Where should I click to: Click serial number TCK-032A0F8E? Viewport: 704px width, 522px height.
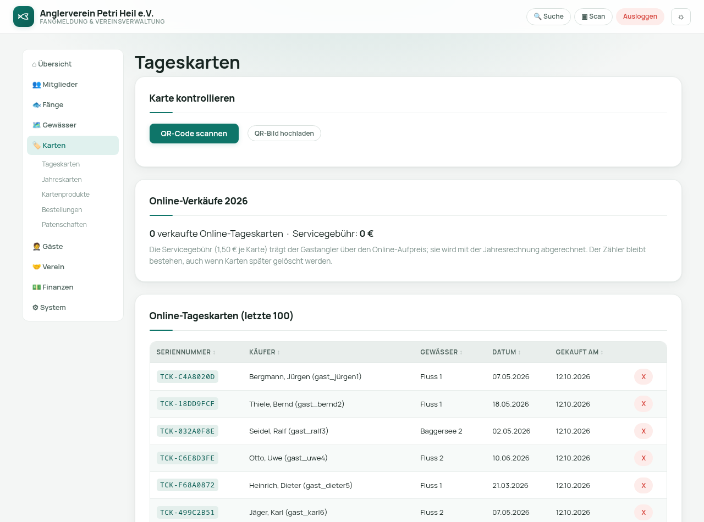tap(188, 431)
